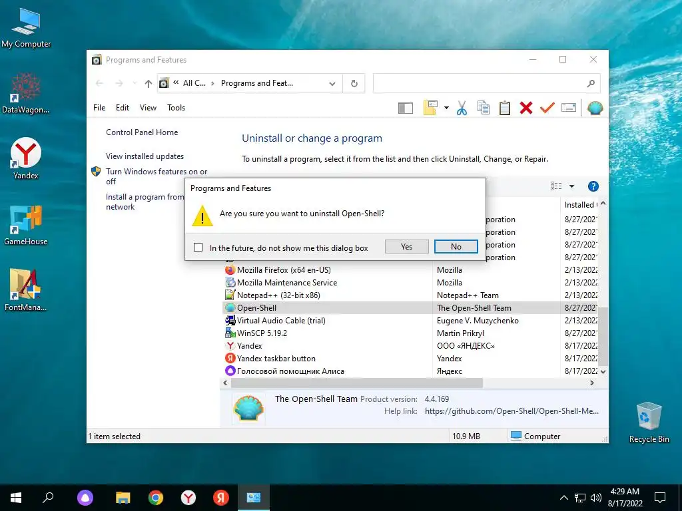Image resolution: width=682 pixels, height=511 pixels.
Task: Go up one level with up arrow
Action: [x=149, y=83]
